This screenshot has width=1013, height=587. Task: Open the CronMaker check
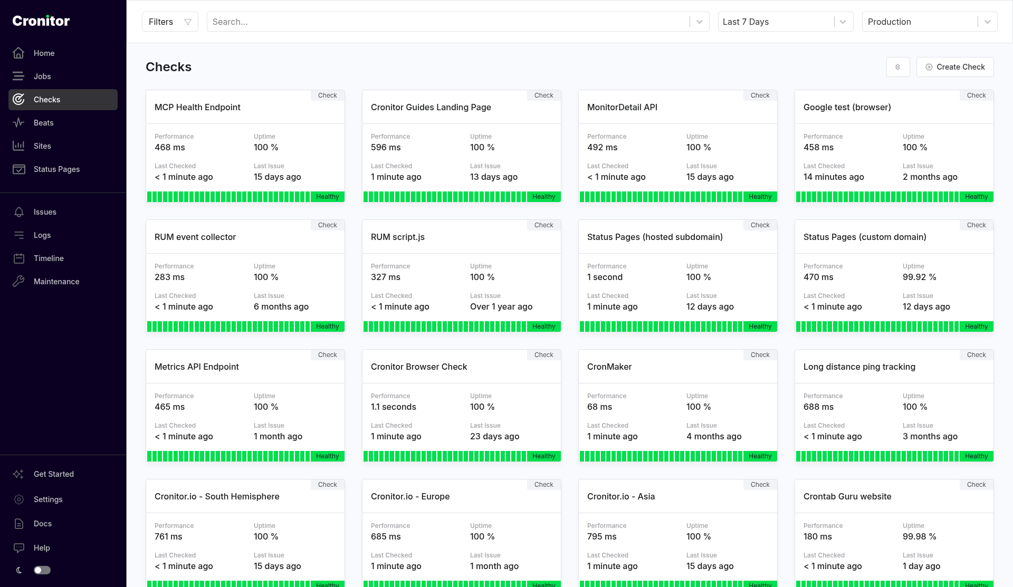point(609,367)
